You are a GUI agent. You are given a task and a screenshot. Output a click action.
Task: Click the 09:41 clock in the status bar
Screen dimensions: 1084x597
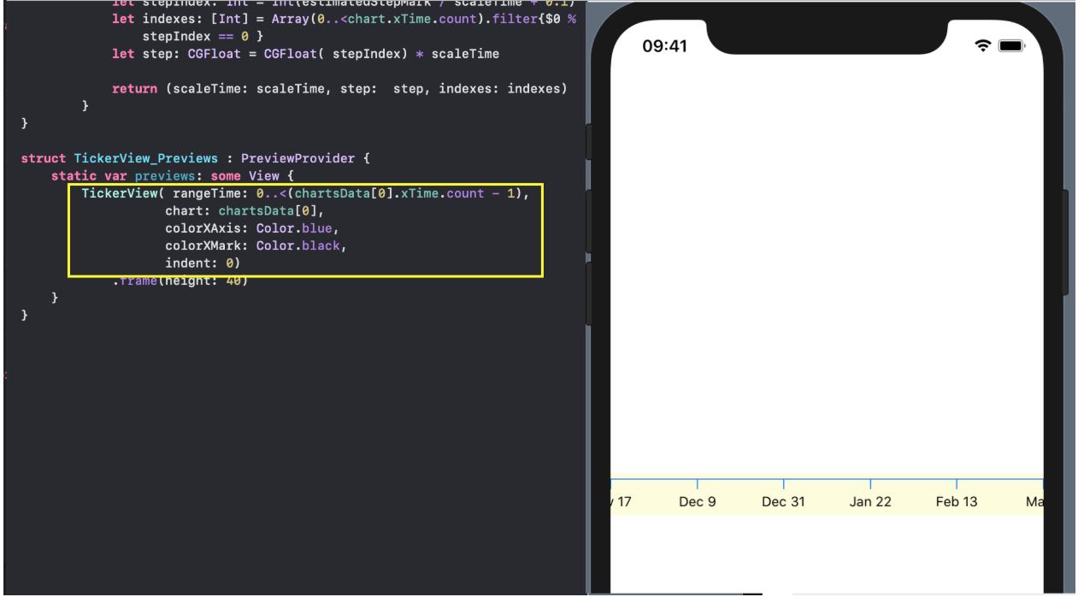pos(664,46)
